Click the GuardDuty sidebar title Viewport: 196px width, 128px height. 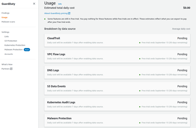pyautogui.click(x=8, y=4)
